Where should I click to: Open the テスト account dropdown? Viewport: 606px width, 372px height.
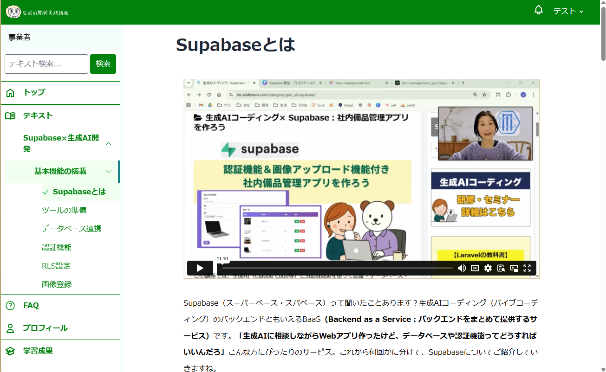coord(567,11)
